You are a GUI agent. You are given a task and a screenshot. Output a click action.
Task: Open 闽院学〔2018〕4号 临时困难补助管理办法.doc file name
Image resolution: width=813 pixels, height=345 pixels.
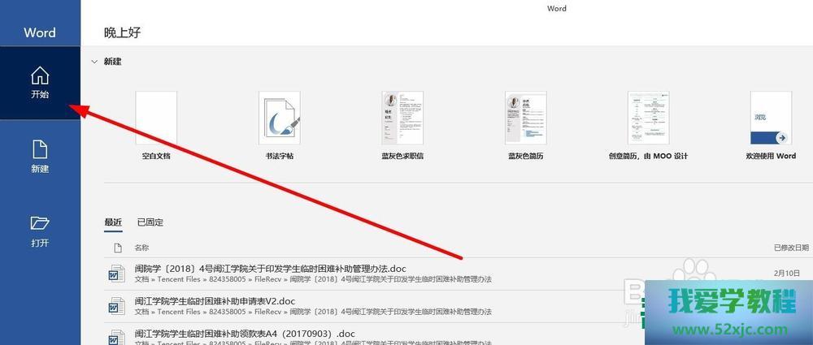[x=271, y=268]
